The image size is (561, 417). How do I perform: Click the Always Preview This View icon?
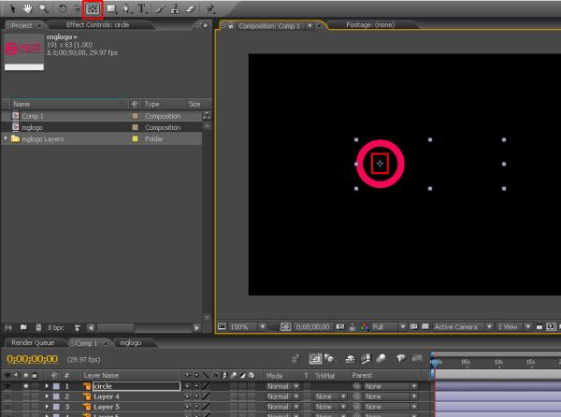pos(222,326)
